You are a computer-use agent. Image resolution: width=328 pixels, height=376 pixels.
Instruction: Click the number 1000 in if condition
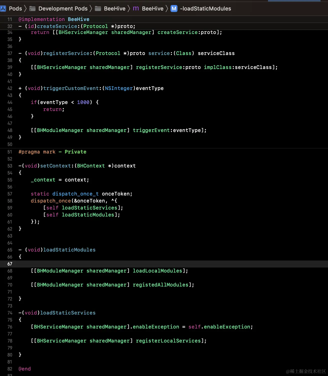(x=83, y=102)
